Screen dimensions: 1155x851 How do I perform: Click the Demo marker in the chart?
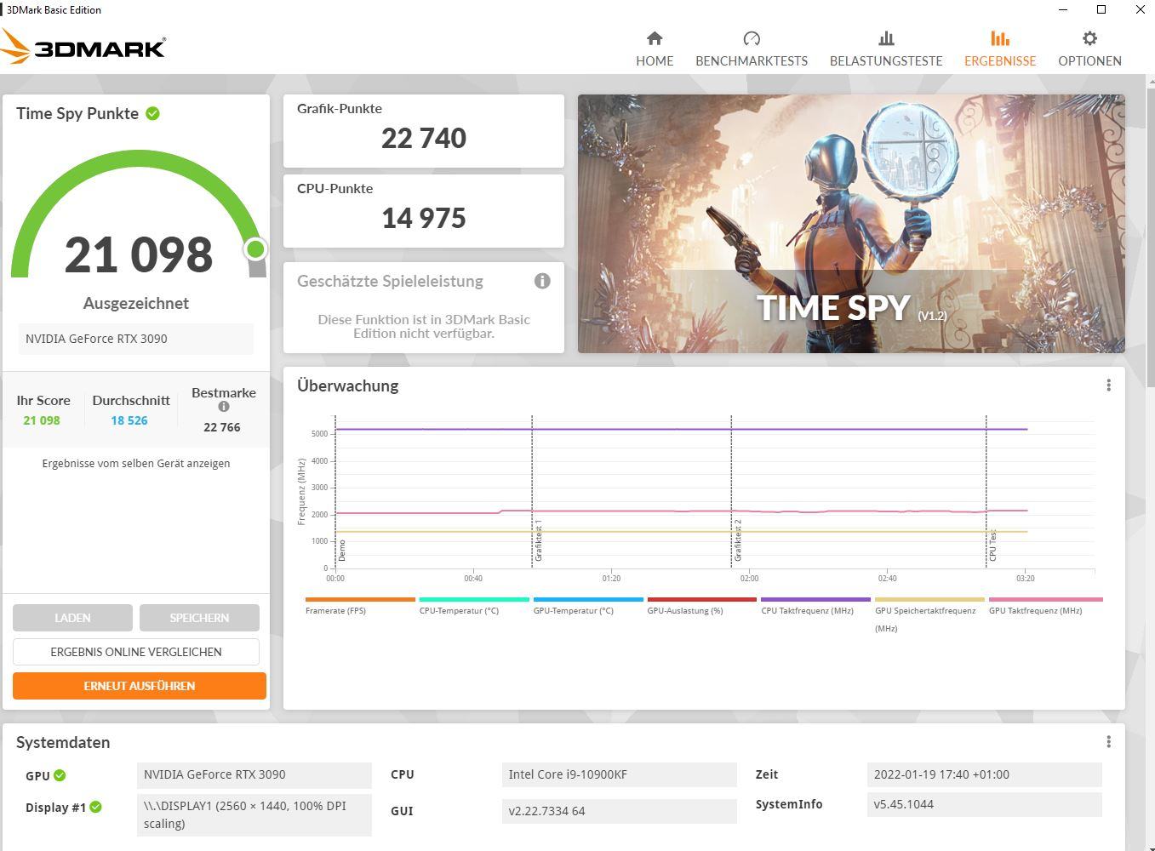pos(342,550)
